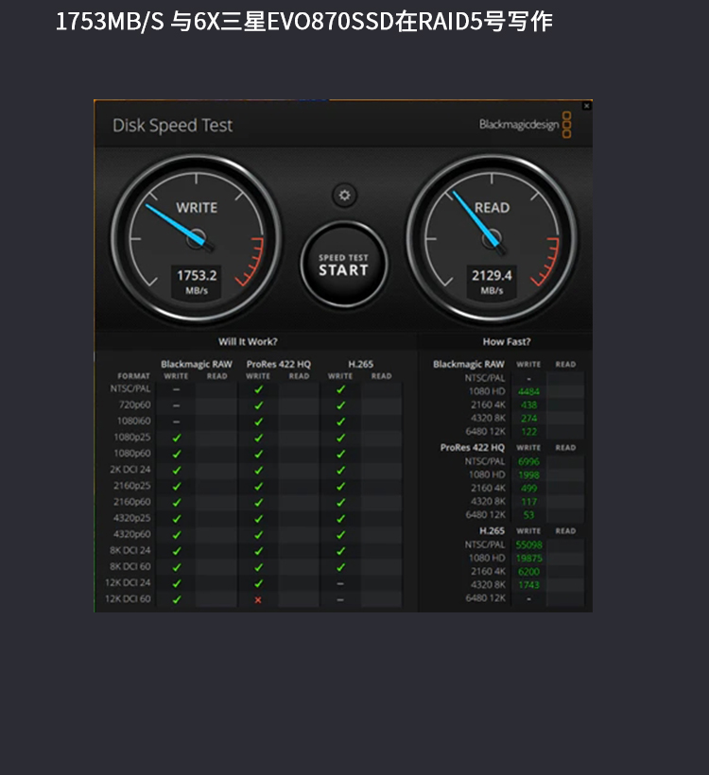
Task: Click ProRes NTSC/PAL write value 6996
Action: [528, 461]
